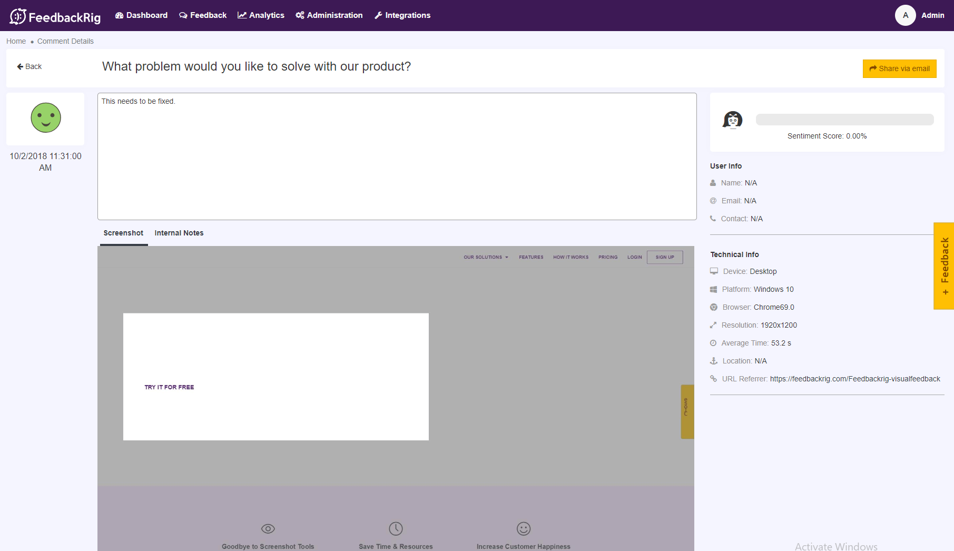Click the Average Time value 53.2 s
This screenshot has width=954, height=551.
(781, 343)
